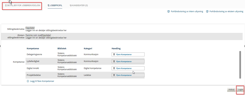
Task: Click the Avbryt button
Action: [x=232, y=89]
